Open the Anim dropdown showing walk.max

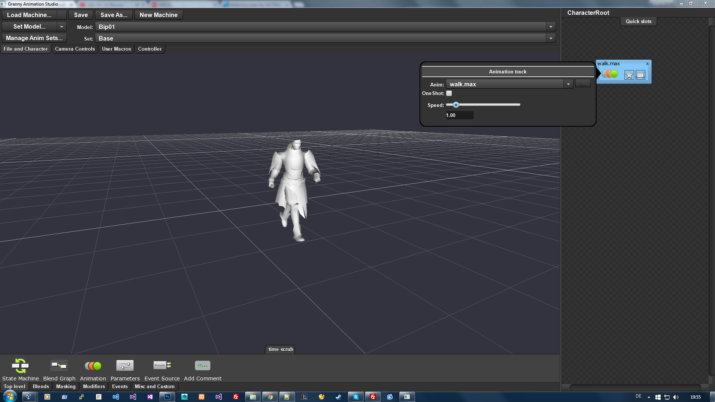point(509,84)
